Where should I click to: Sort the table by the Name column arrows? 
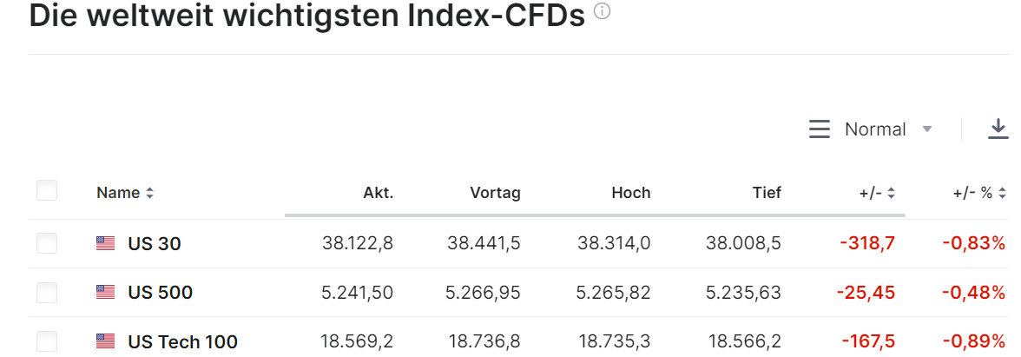[x=149, y=193]
